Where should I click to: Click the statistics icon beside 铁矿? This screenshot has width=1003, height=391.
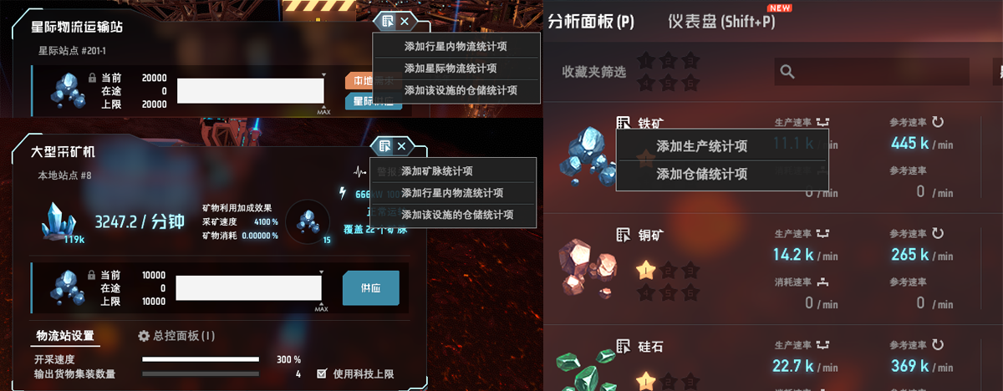[x=624, y=122]
